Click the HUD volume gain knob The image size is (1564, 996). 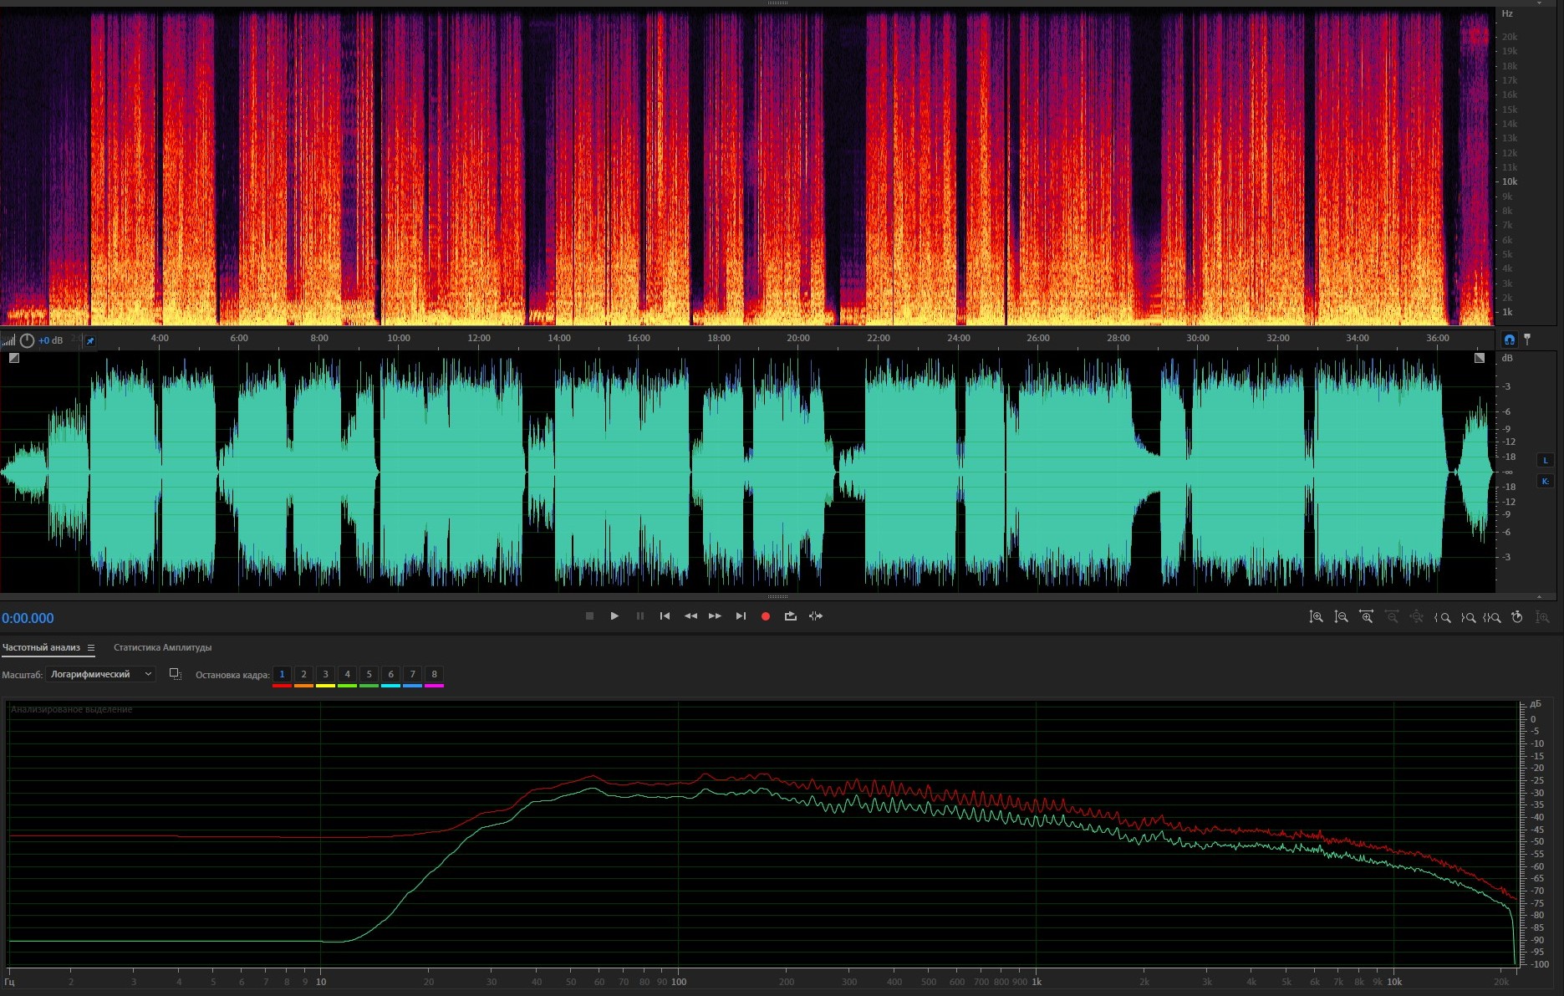coord(27,340)
